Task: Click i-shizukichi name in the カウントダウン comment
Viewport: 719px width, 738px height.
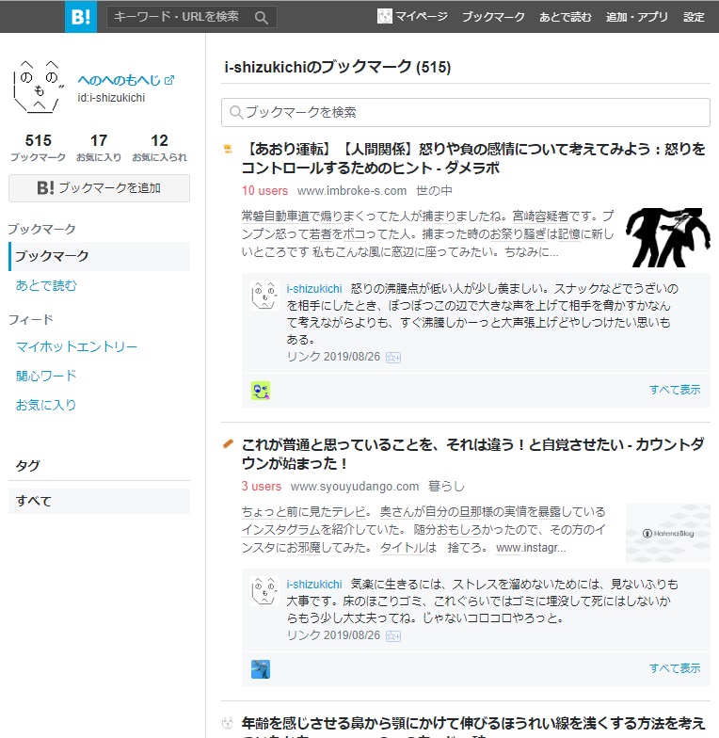Action: click(x=314, y=584)
